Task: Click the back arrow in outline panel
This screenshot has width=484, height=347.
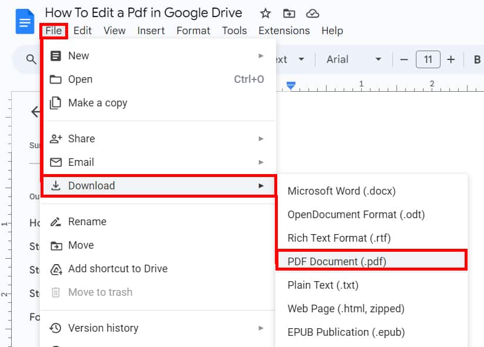Action: [x=36, y=112]
